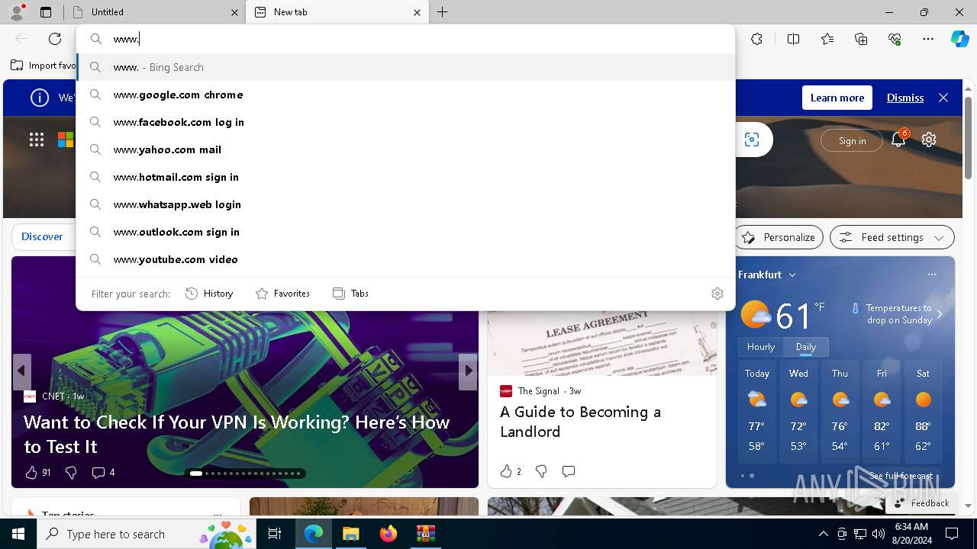Viewport: 977px width, 549px height.
Task: Filter search by Tabs
Action: pyautogui.click(x=350, y=294)
